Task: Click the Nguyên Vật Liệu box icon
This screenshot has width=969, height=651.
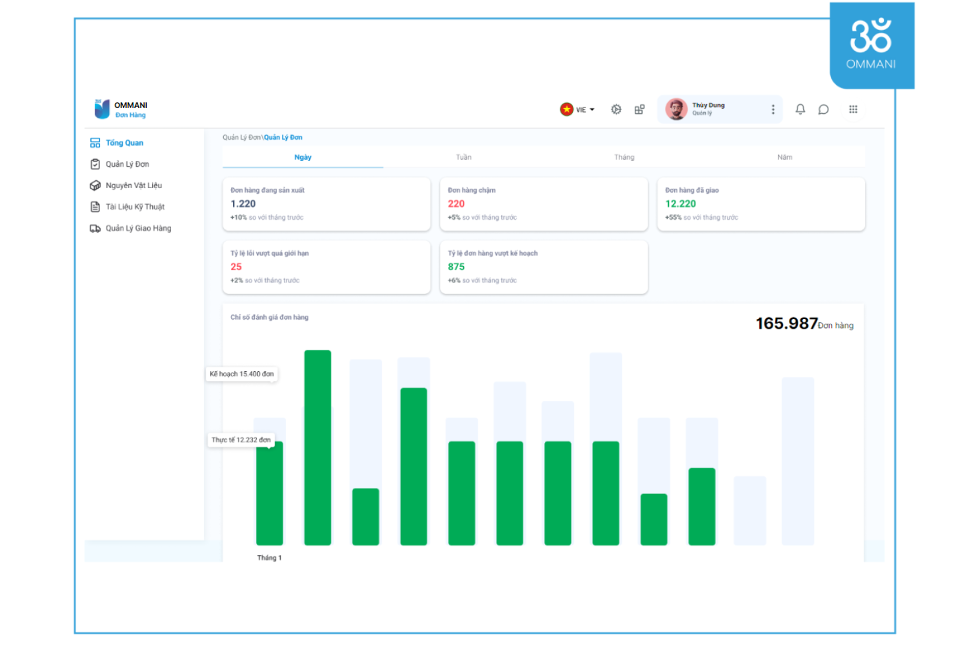Action: 95,185
